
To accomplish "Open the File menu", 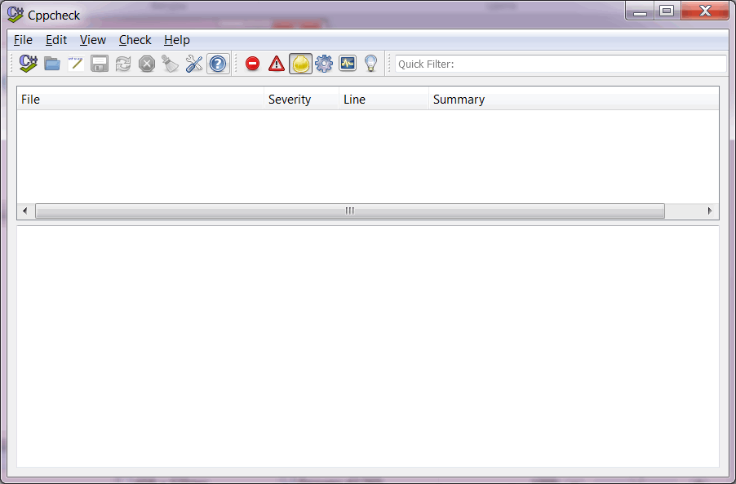I will [23, 40].
